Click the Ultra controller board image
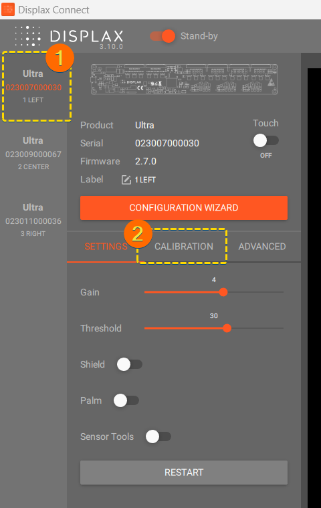The width and height of the screenshot is (321, 508). 184,80
